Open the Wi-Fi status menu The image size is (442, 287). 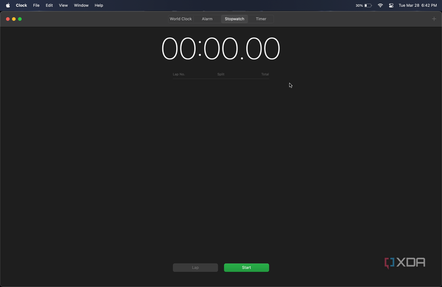coord(380,5)
